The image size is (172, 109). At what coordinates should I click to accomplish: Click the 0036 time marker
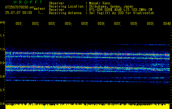101,23
